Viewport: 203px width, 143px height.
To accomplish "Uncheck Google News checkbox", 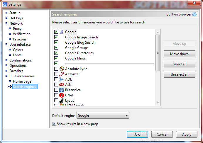I will 56,58.
